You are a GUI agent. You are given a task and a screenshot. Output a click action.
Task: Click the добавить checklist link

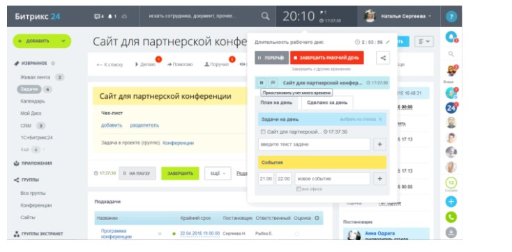(x=112, y=125)
